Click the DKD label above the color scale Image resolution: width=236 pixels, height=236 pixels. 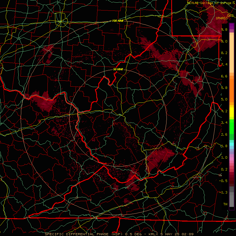click(x=230, y=15)
